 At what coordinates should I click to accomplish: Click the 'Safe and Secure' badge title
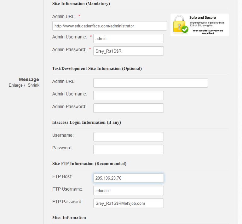202,18
